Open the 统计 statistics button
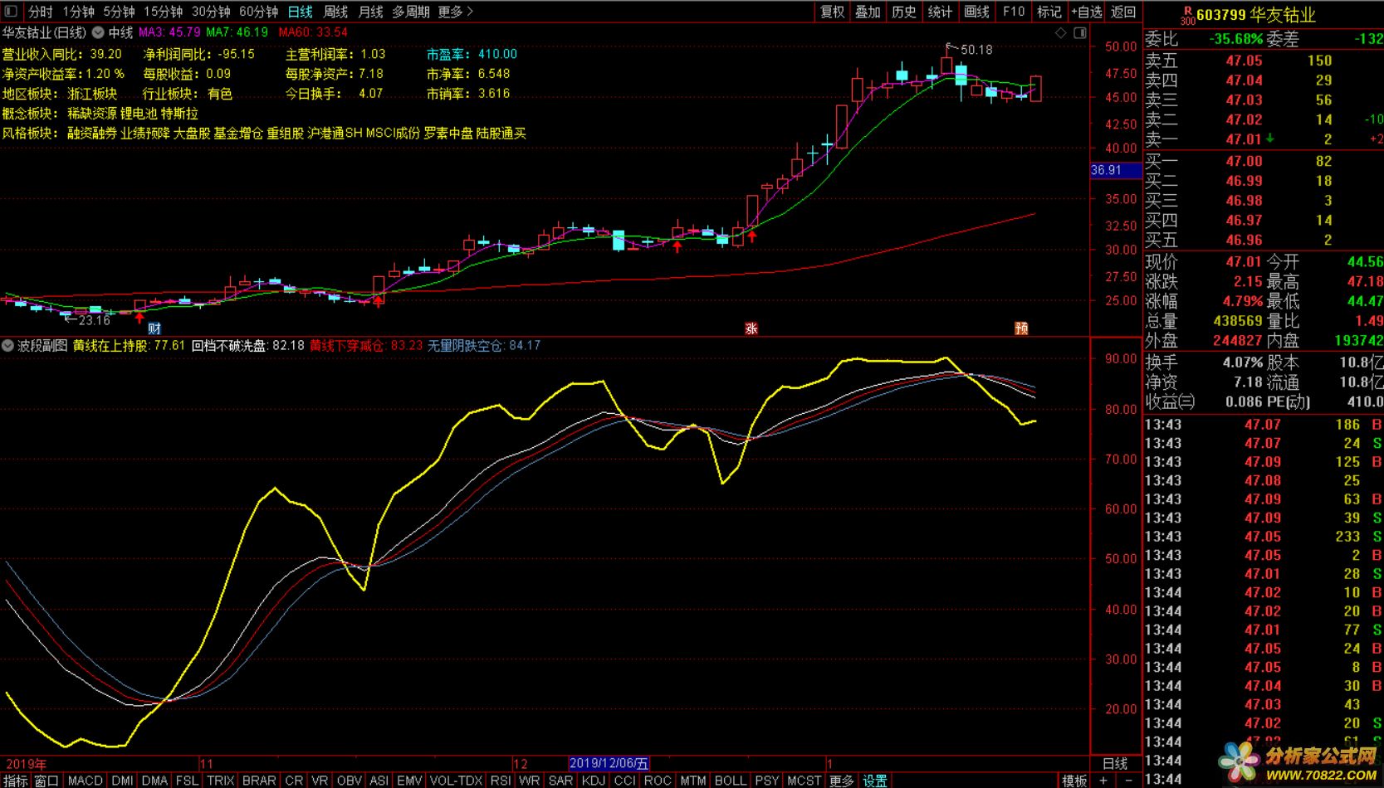Viewport: 1384px width, 788px height. click(x=940, y=12)
